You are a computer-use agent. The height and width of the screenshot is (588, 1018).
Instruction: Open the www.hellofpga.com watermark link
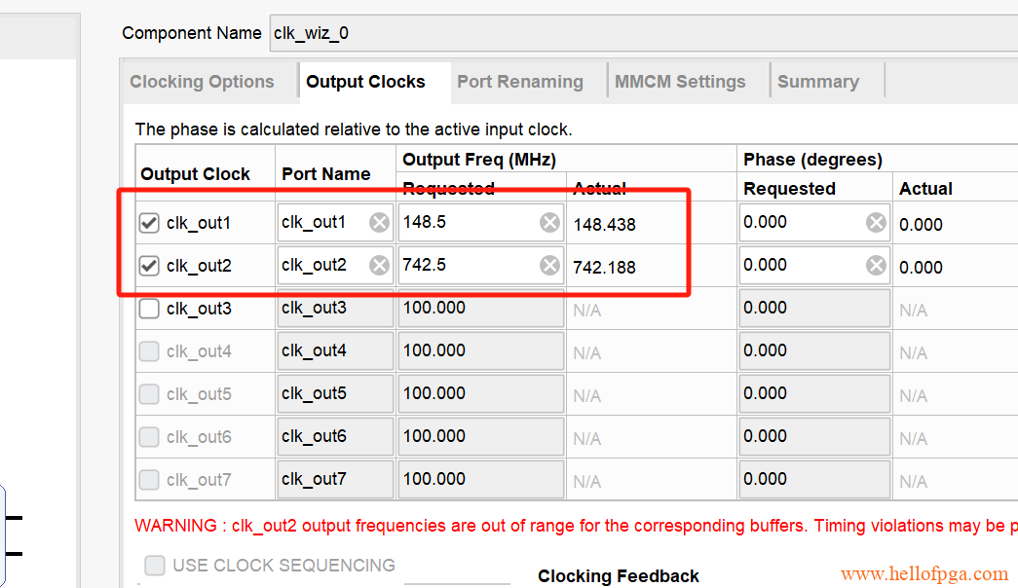click(x=924, y=574)
